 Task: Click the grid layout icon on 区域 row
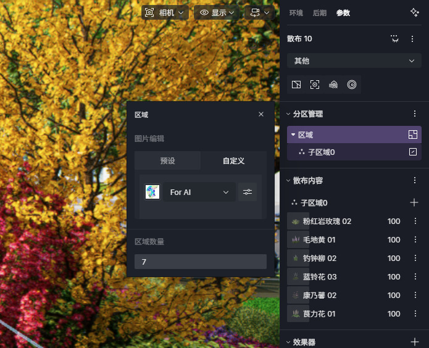point(413,135)
